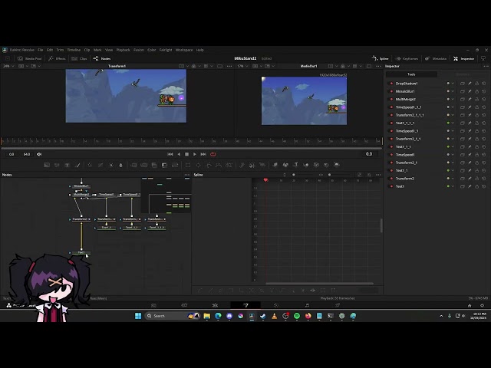Add a Text+ node from toolbar
491x368 pixels.
coord(67,165)
